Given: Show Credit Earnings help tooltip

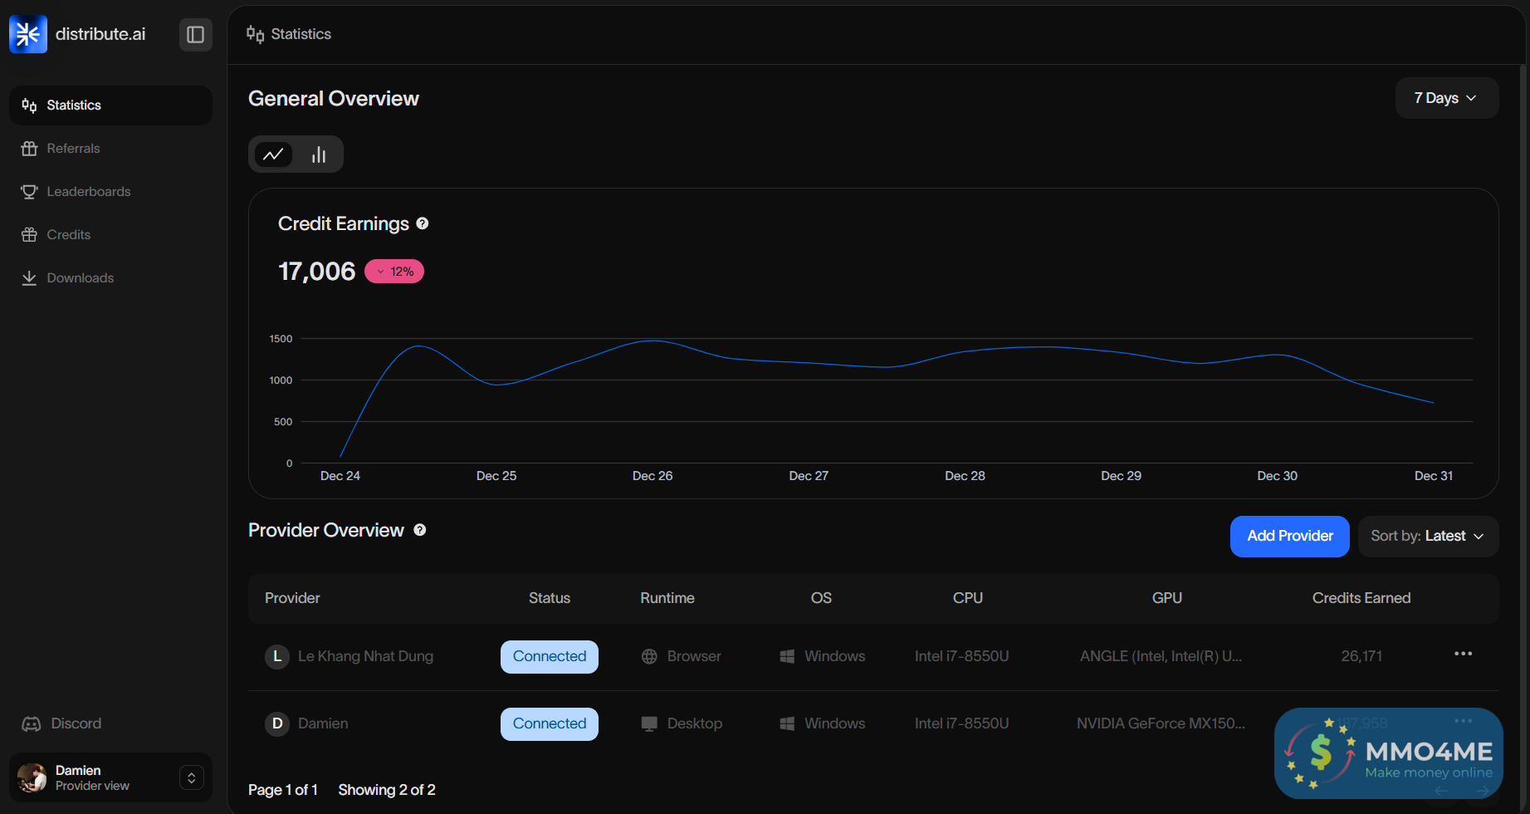Looking at the screenshot, I should pos(423,223).
